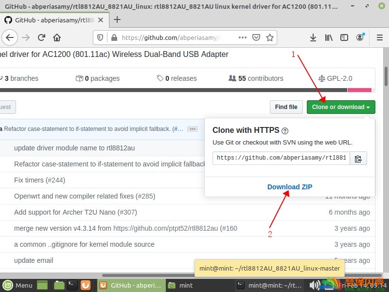Open the 3 branches link
The width and height of the screenshot is (389, 292).
[x=19, y=78]
